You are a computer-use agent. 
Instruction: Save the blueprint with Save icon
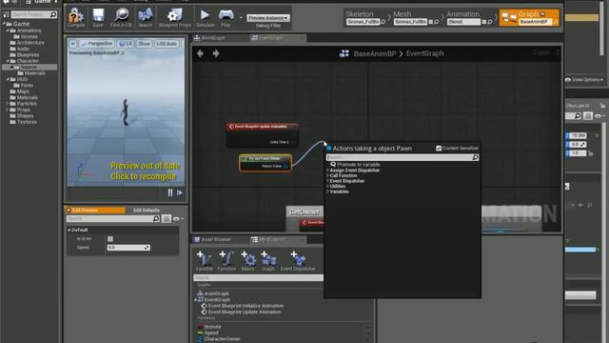tap(98, 18)
